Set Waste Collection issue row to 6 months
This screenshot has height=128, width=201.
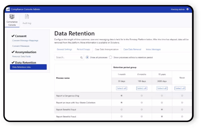[x=142, y=103]
